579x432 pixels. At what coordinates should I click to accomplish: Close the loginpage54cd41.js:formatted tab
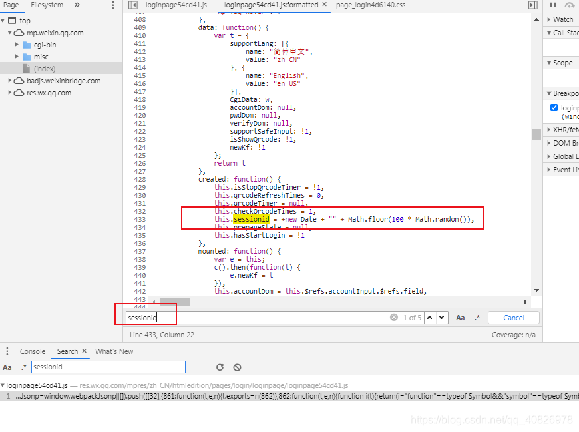(x=325, y=5)
